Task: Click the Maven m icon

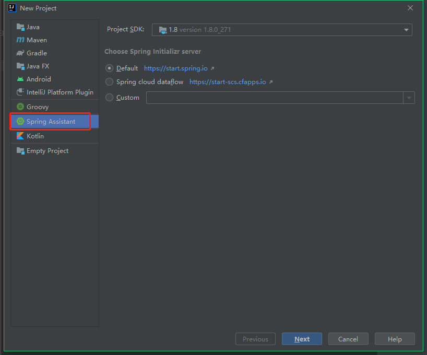Action: click(x=20, y=40)
